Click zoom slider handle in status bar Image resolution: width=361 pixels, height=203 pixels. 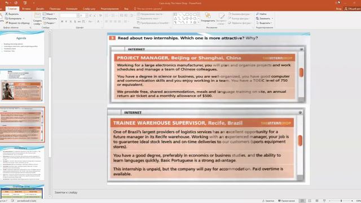341,201
